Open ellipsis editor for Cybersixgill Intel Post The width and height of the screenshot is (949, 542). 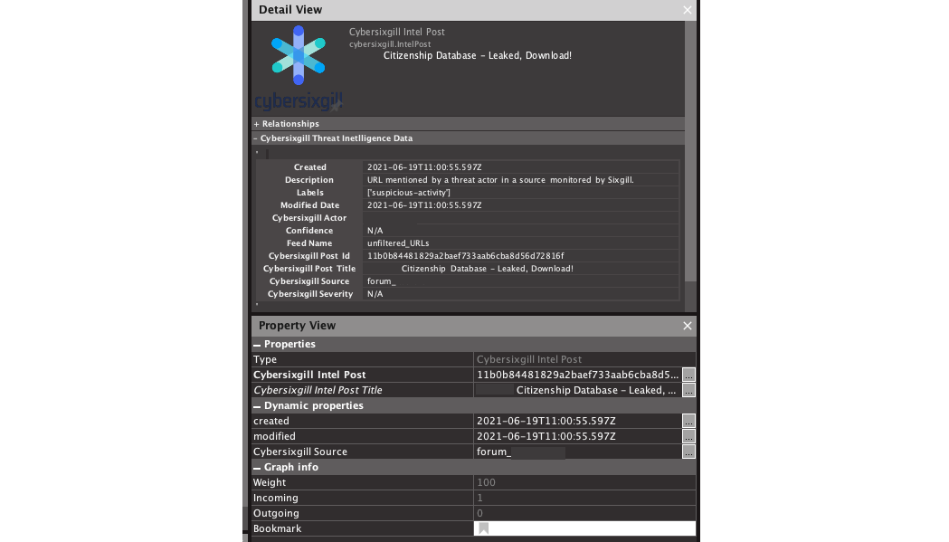(x=688, y=375)
